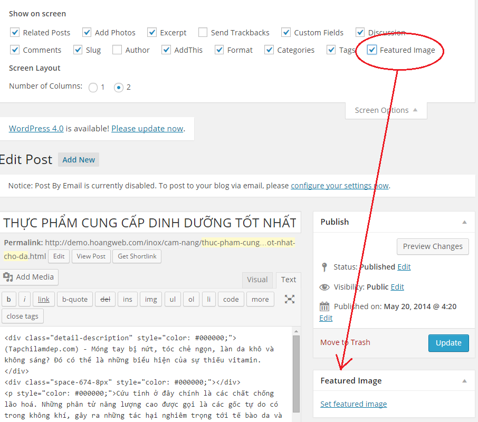Image resolution: width=478 pixels, height=422 pixels.
Task: Collapse the Publish panel
Action: [x=465, y=222]
